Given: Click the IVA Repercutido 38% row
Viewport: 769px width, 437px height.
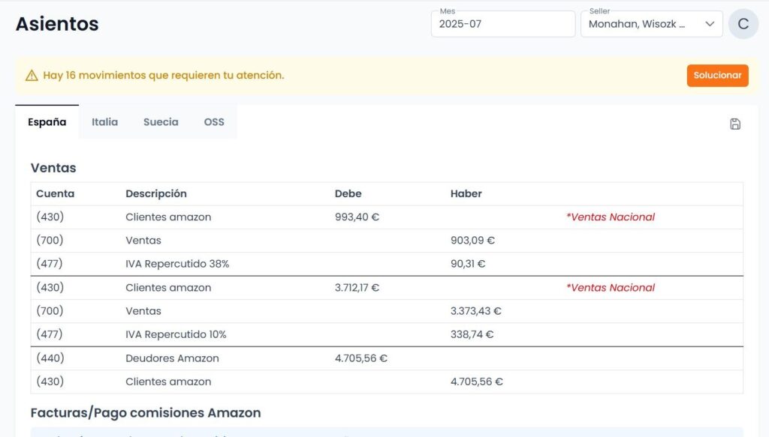Looking at the screenshot, I should click(x=387, y=264).
